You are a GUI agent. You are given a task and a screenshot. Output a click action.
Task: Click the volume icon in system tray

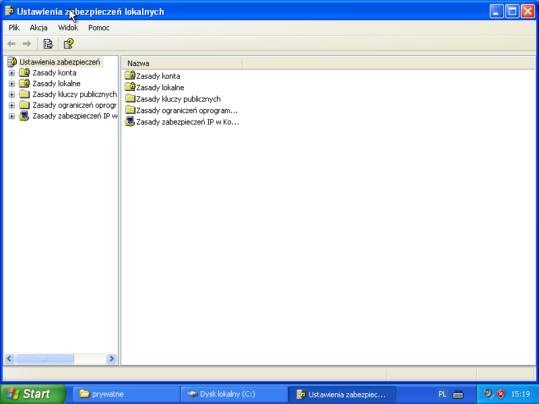[488, 394]
